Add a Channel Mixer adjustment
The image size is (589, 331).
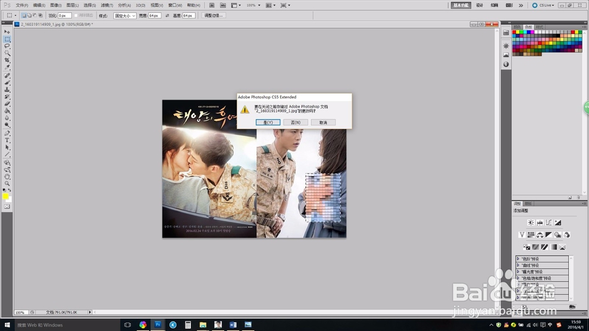pos(567,235)
